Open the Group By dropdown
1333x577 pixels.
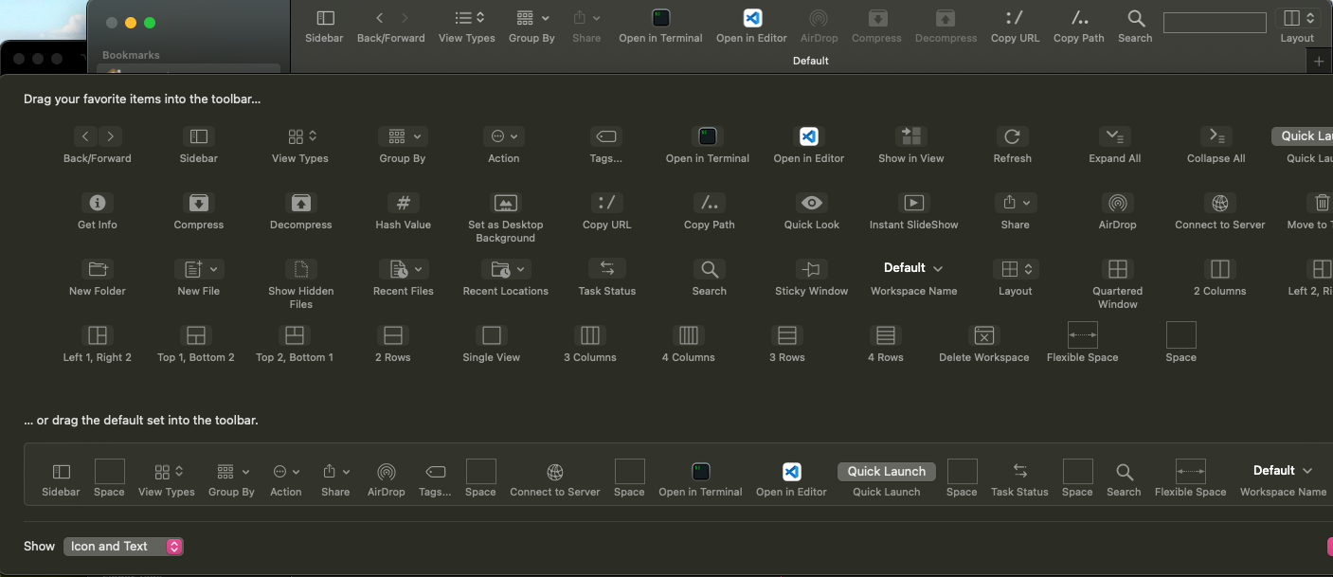[x=531, y=18]
